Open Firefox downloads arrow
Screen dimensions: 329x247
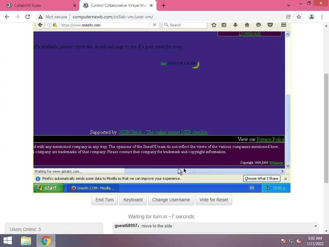point(236,25)
